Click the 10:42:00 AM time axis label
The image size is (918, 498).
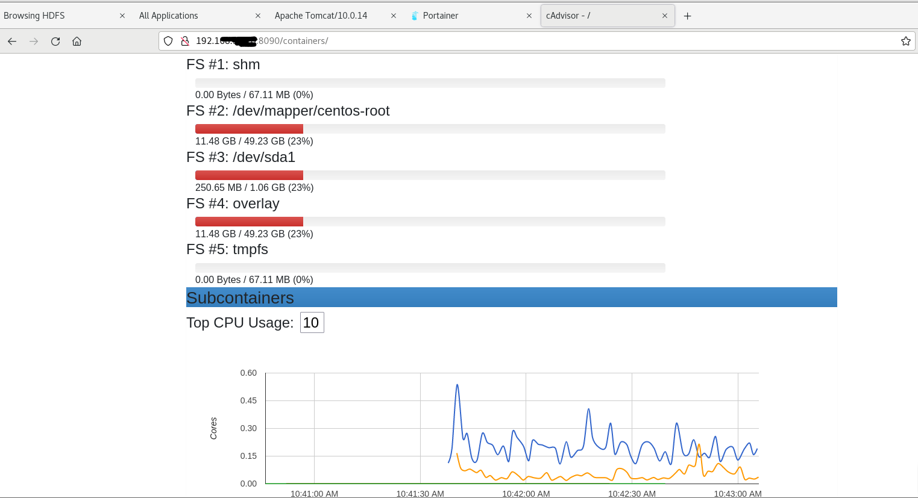tap(526, 494)
